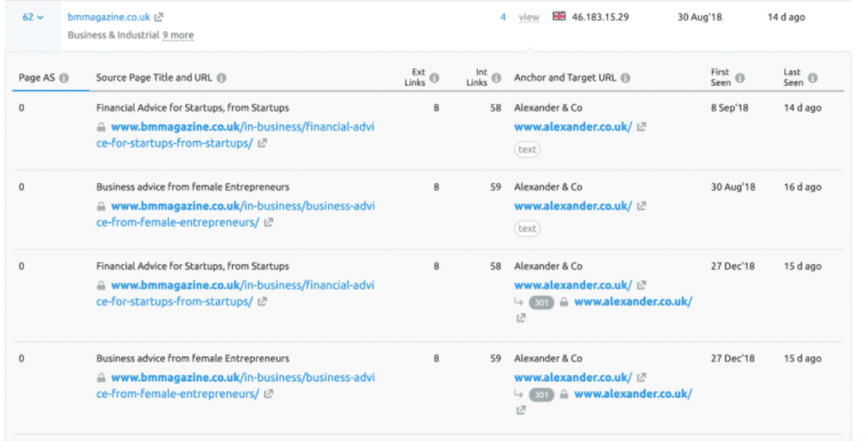Viewport: 867px width, 441px height.
Task: Select IP address 46.183.15.29
Action: [x=600, y=17]
